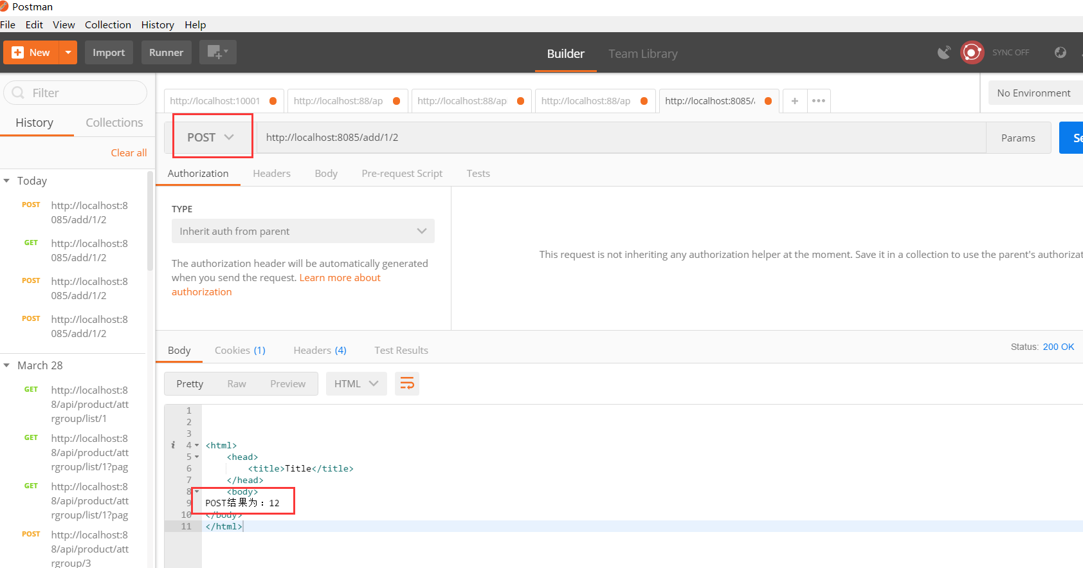Select the History sidebar tab

(x=35, y=122)
